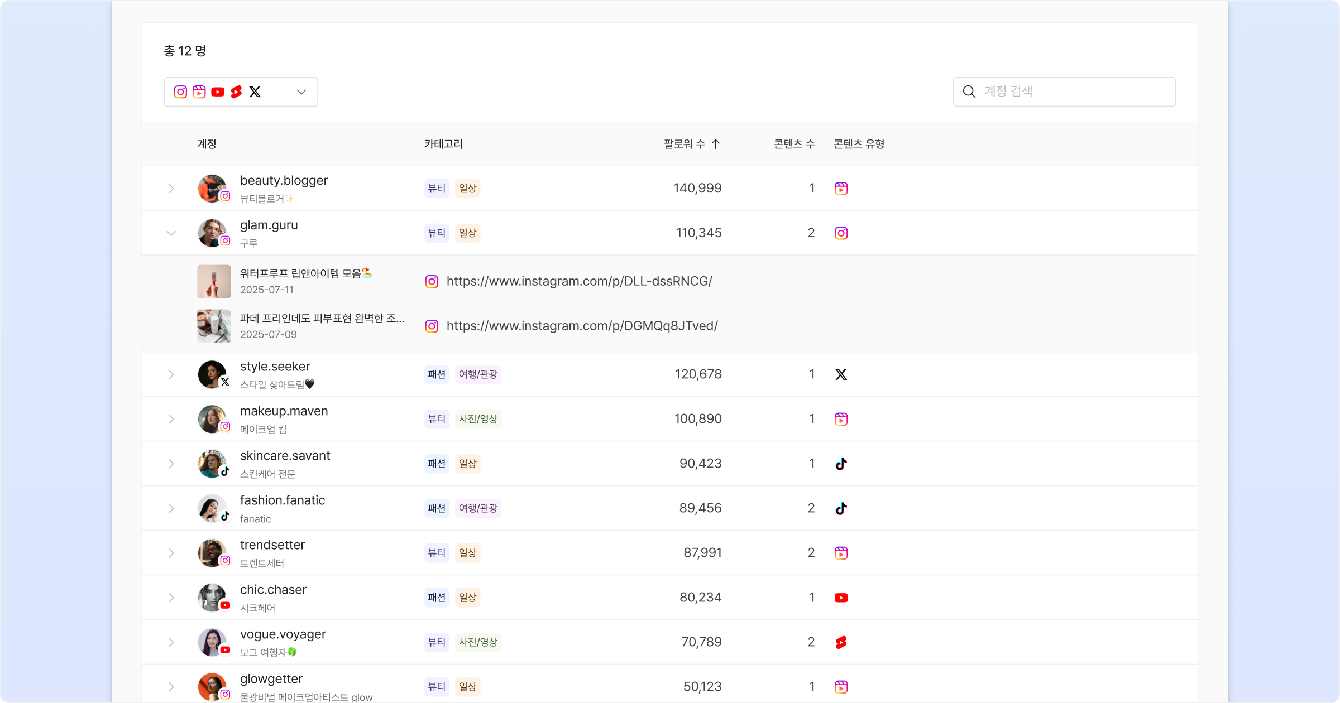Expand the makeup.maven row
1340x703 pixels.
pyautogui.click(x=171, y=419)
